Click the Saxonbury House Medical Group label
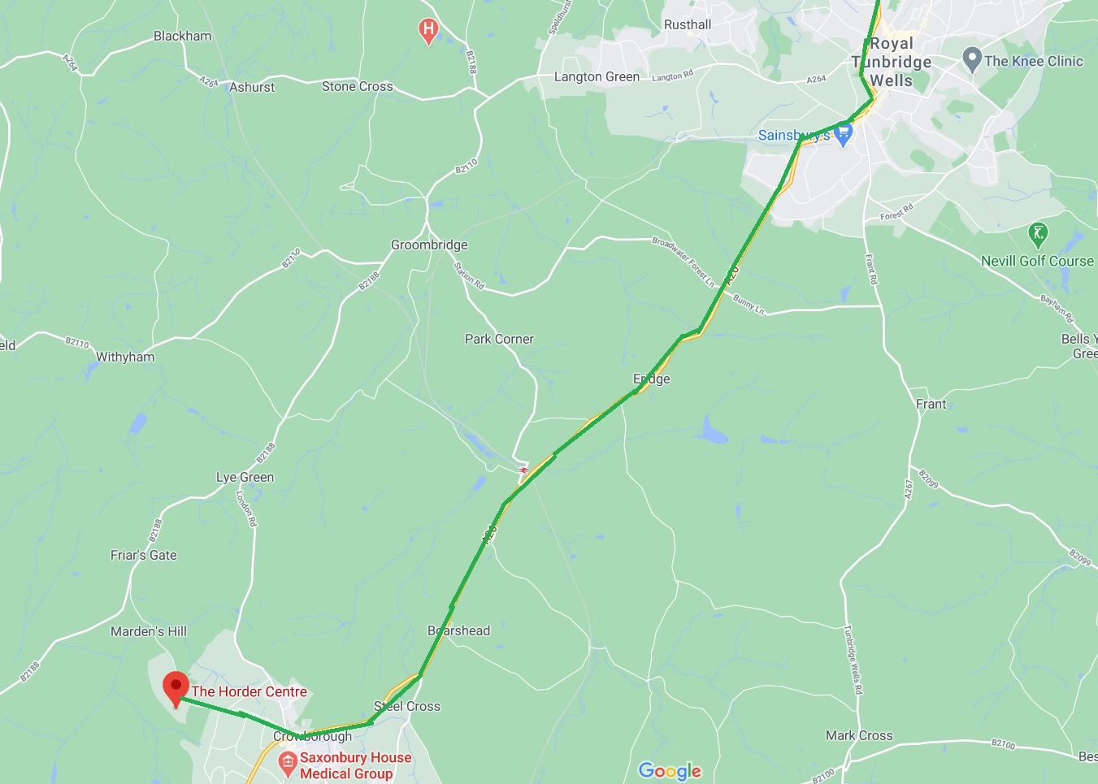This screenshot has height=784, width=1098. 356,765
